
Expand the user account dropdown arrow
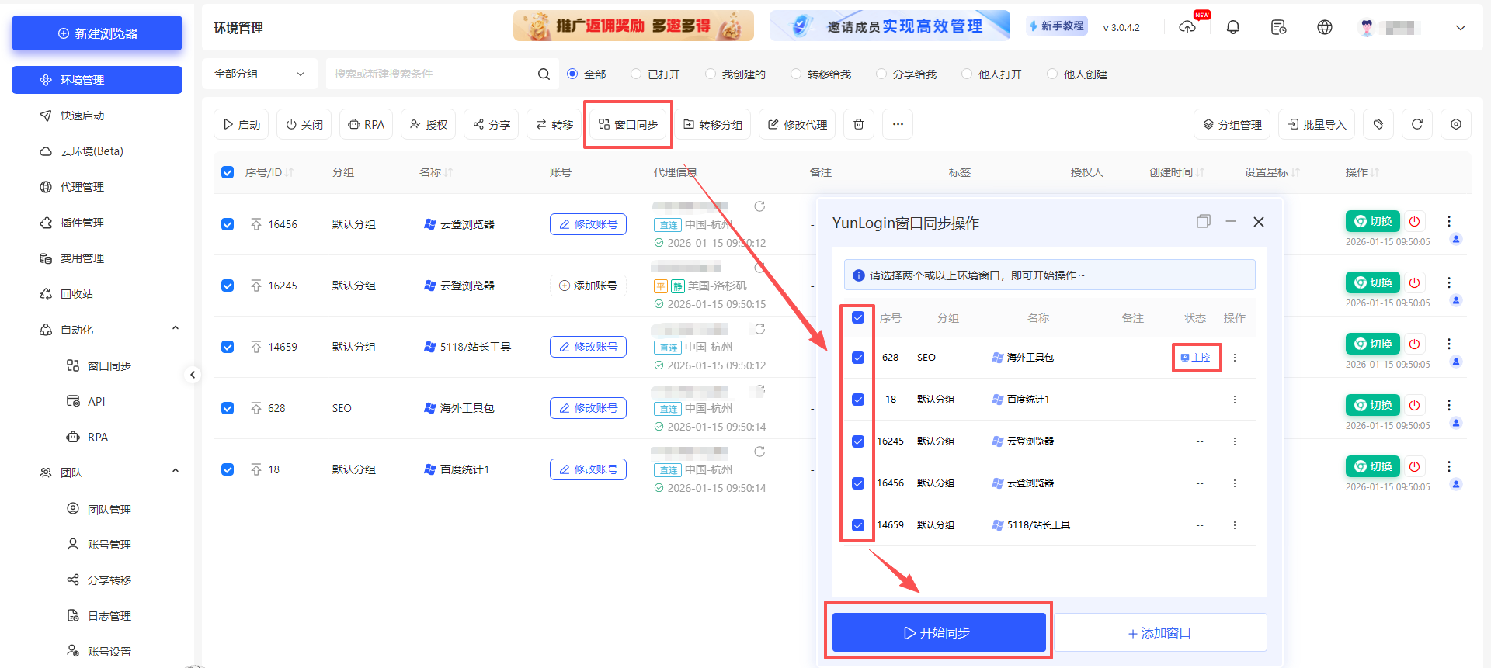click(x=1461, y=27)
